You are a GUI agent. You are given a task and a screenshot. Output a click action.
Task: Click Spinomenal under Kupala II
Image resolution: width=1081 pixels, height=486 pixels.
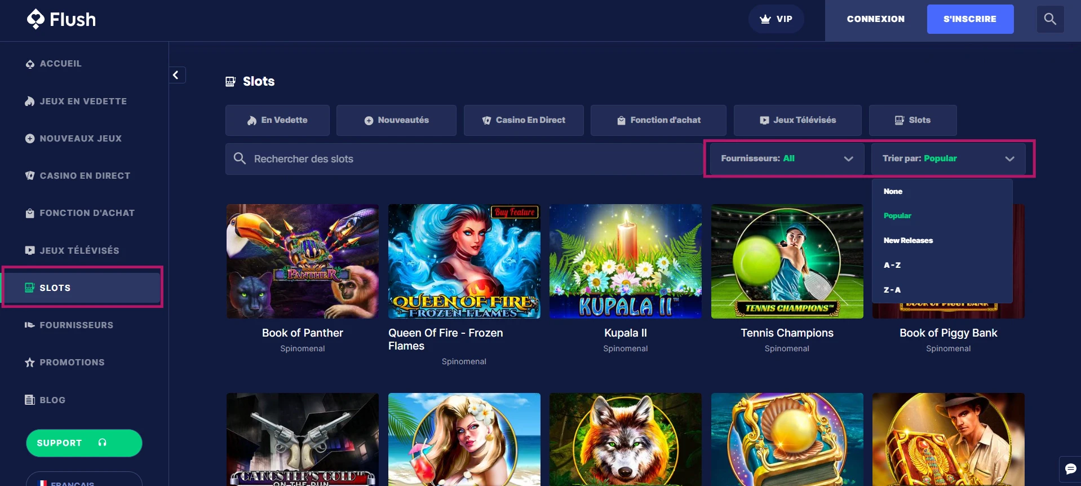tap(626, 349)
